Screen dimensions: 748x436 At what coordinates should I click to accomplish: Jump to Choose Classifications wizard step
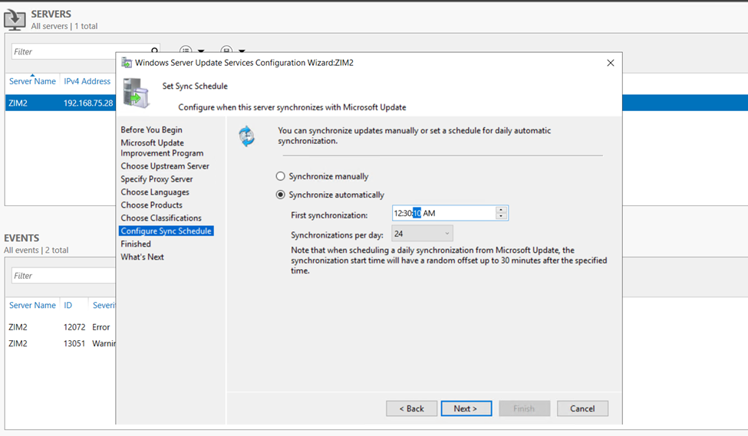(x=161, y=218)
